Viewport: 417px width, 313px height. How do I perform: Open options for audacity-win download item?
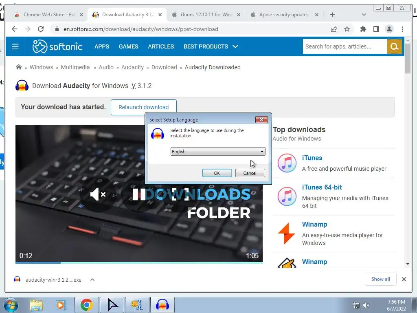tap(92, 280)
